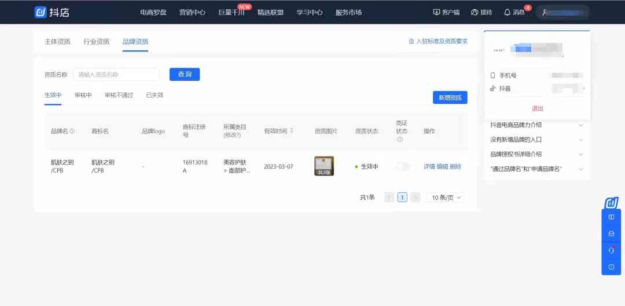Click 退出 to log out
Viewport: 625px width, 306px height.
538,109
